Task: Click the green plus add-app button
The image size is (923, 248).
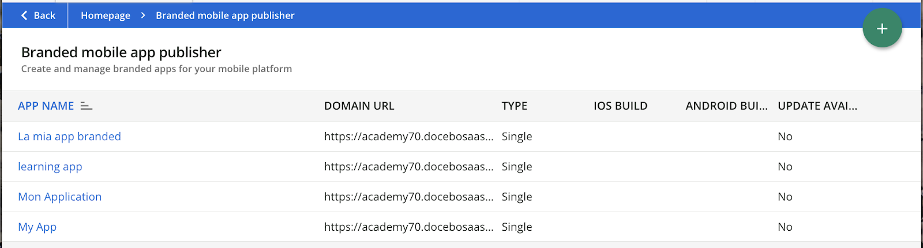Action: 882,28
